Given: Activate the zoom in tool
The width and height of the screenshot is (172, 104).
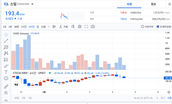Looking at the screenshot, I should pyautogui.click(x=6, y=93).
